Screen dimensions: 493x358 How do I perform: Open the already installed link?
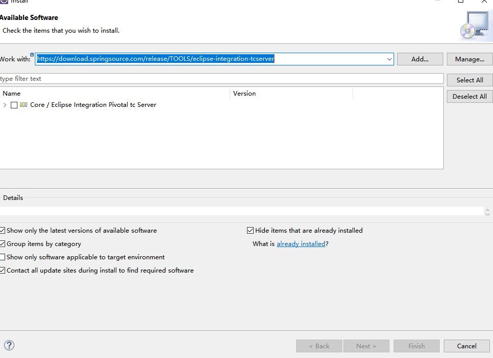tap(301, 244)
